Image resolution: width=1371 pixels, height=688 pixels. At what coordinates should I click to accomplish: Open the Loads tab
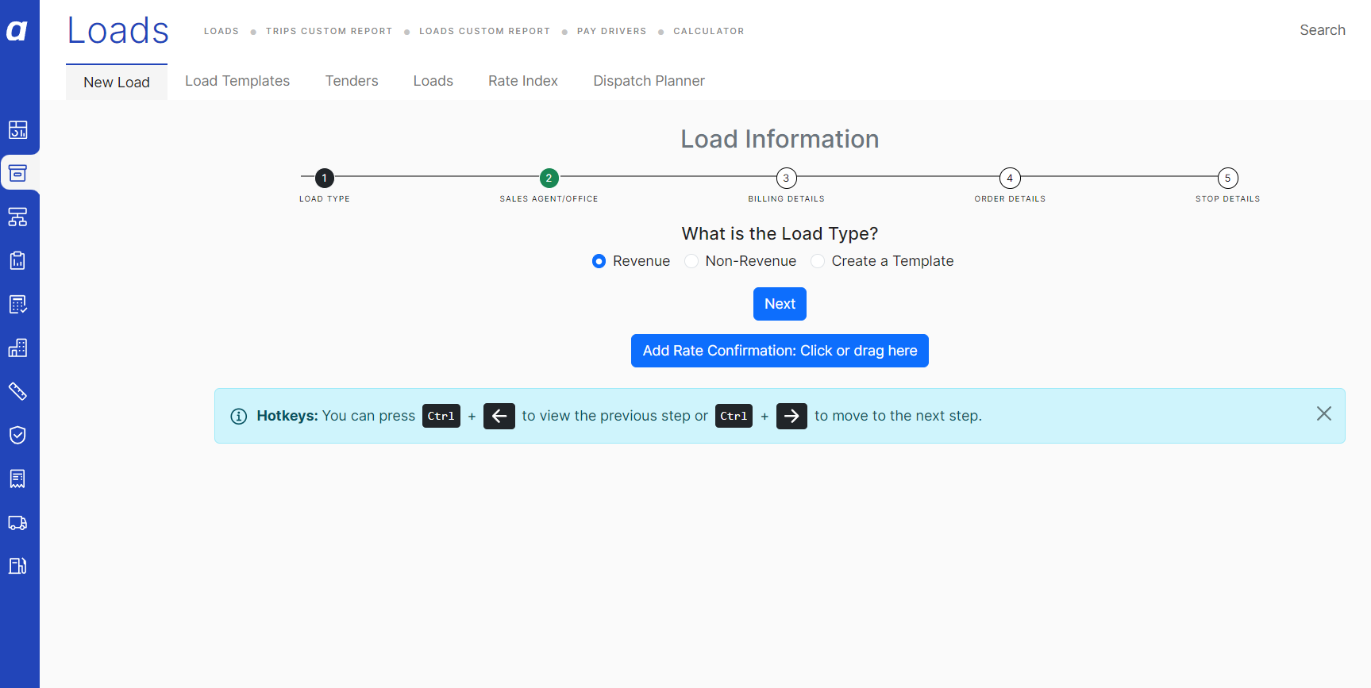pyautogui.click(x=433, y=81)
